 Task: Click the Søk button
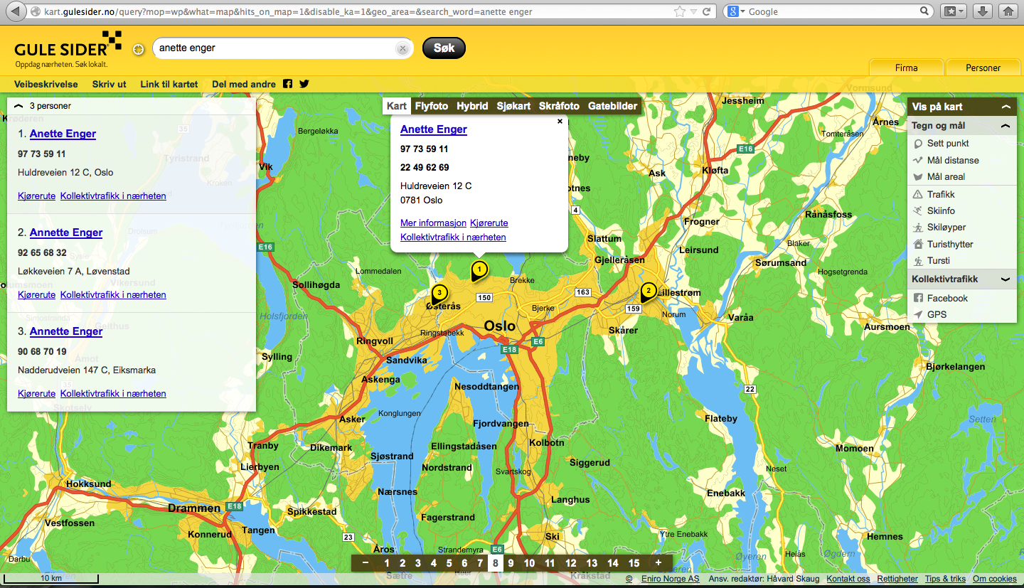444,48
